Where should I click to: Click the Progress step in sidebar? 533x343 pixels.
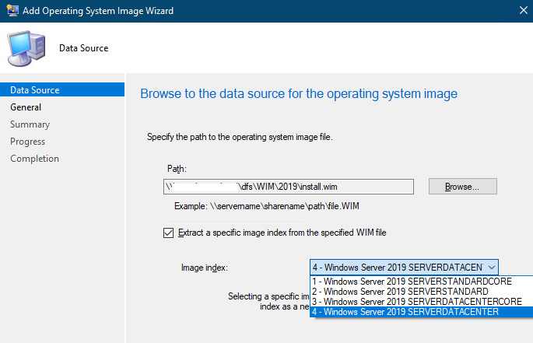click(x=28, y=142)
